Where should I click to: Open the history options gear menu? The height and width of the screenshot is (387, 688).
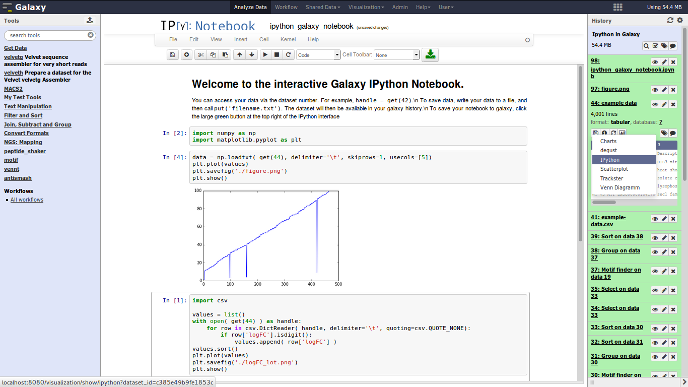tap(680, 20)
